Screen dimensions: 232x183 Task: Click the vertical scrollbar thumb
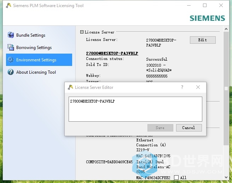[x=226, y=89]
